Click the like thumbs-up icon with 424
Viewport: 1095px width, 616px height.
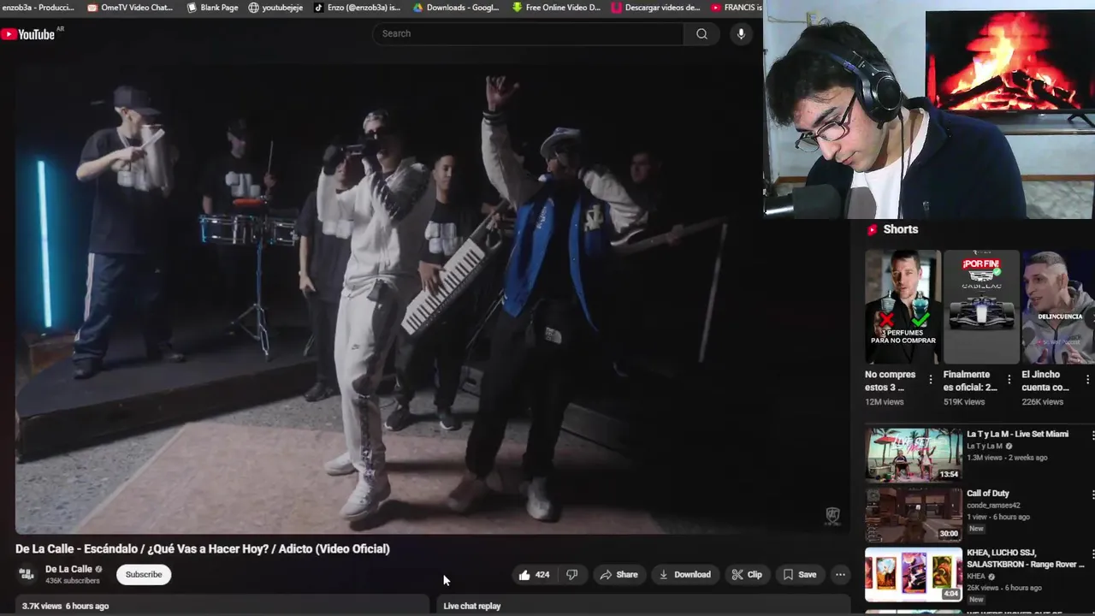[x=534, y=575]
